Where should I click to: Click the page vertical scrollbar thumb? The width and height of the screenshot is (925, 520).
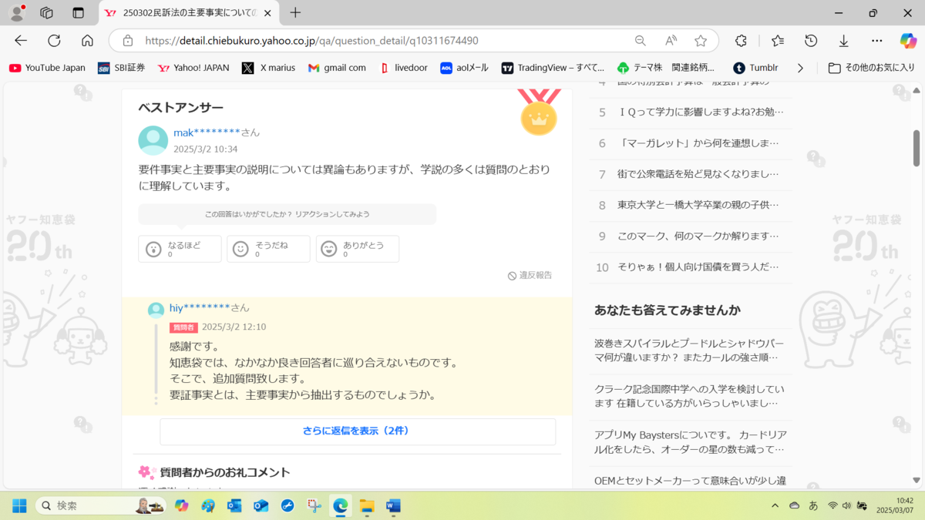[x=917, y=148]
